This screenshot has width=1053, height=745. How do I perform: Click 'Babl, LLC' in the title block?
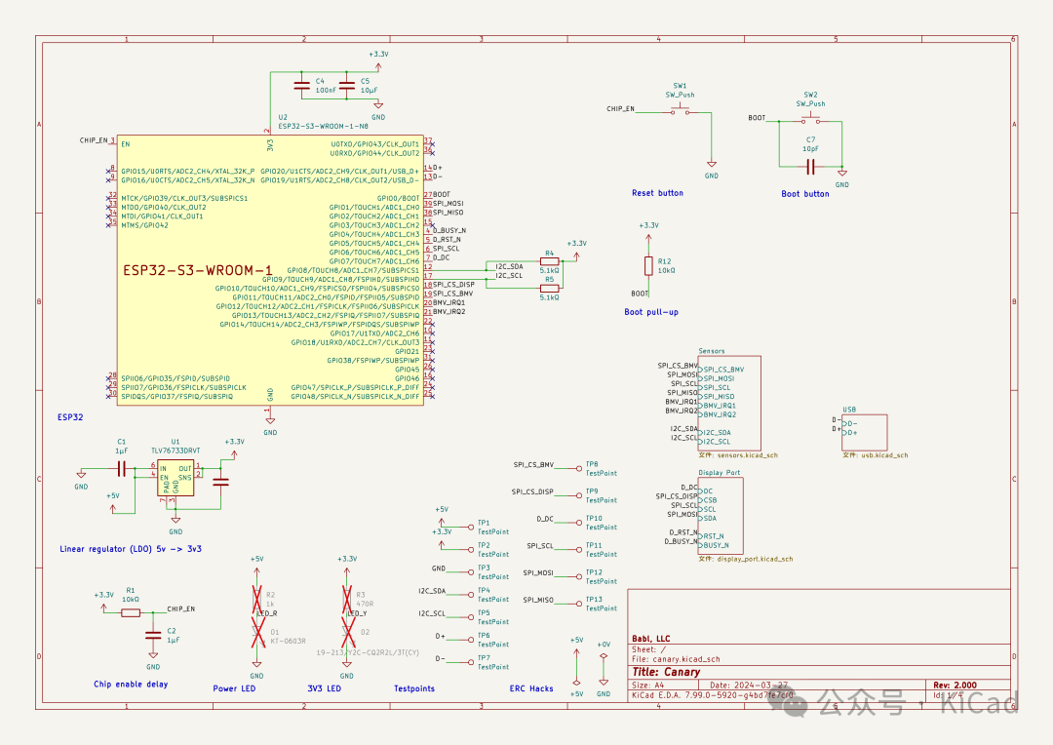[650, 639]
